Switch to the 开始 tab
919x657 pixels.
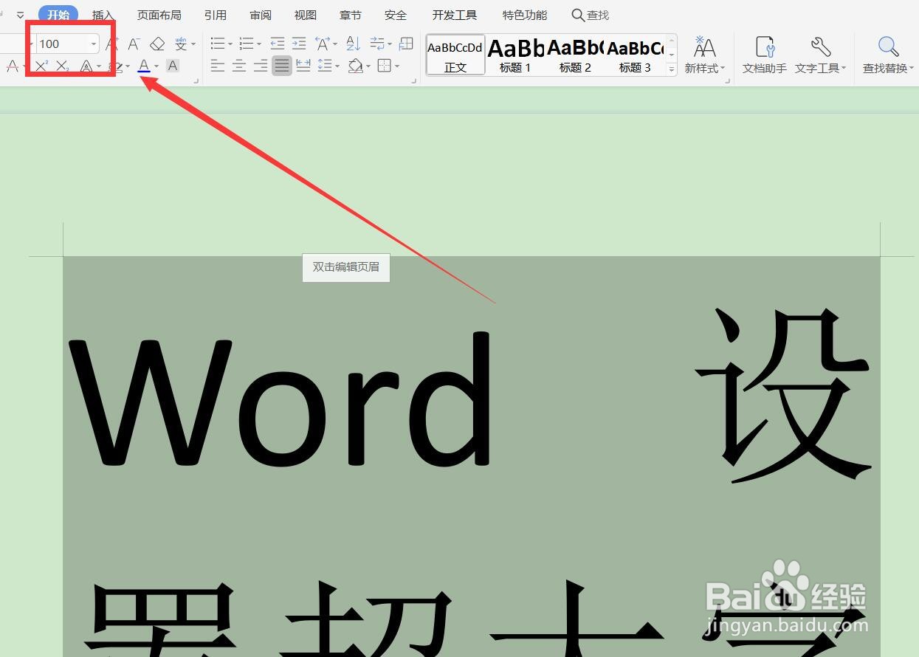[x=58, y=15]
